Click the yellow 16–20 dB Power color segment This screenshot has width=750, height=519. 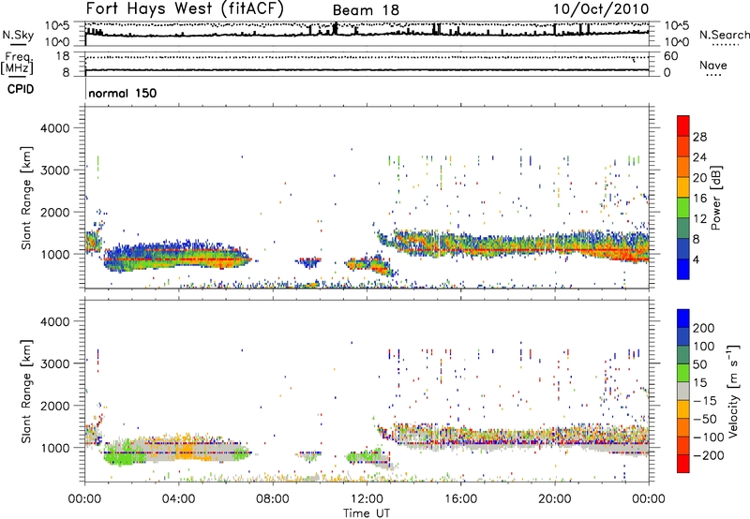[x=683, y=187]
